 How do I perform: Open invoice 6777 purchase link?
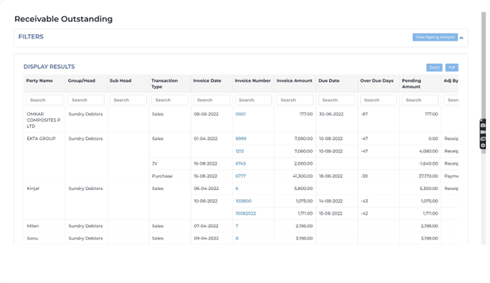(240, 176)
